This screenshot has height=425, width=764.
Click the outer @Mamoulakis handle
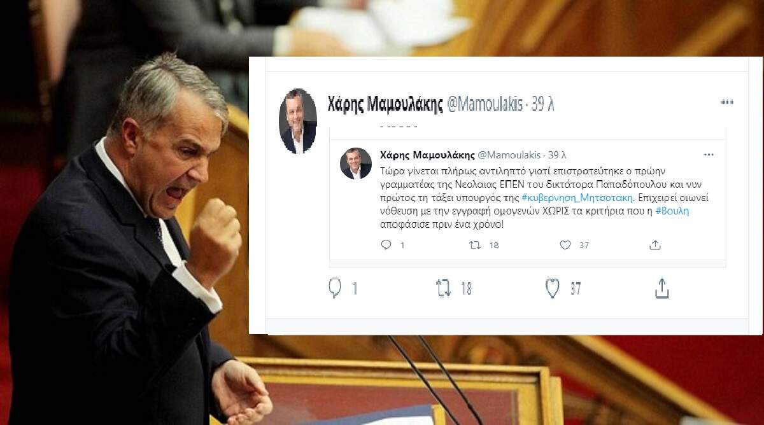pyautogui.click(x=485, y=104)
